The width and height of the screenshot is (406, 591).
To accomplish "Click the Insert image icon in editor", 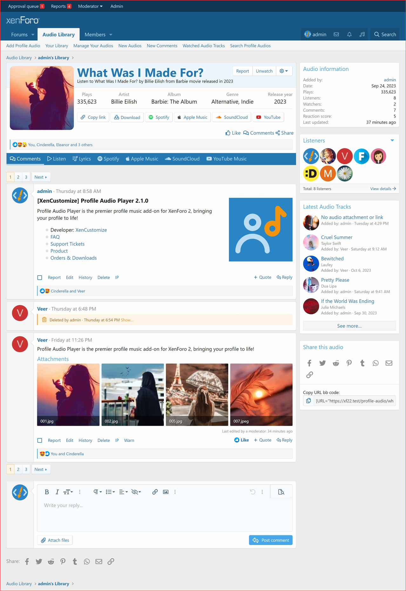I will point(166,492).
